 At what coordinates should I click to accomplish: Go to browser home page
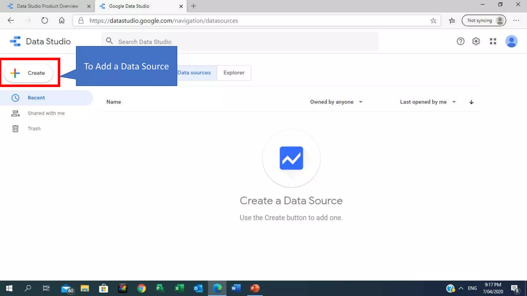coord(62,21)
